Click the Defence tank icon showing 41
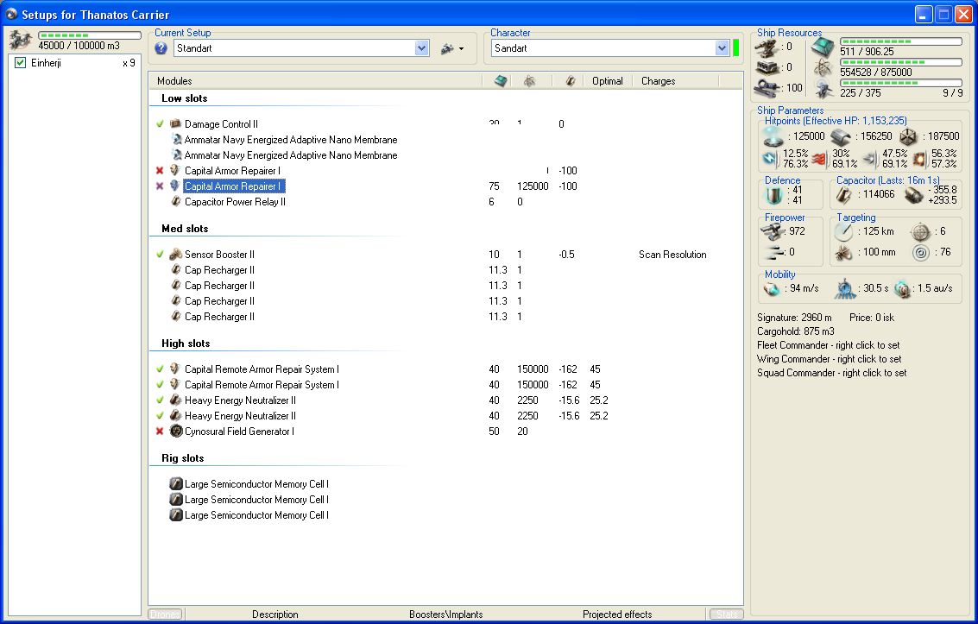 point(773,195)
